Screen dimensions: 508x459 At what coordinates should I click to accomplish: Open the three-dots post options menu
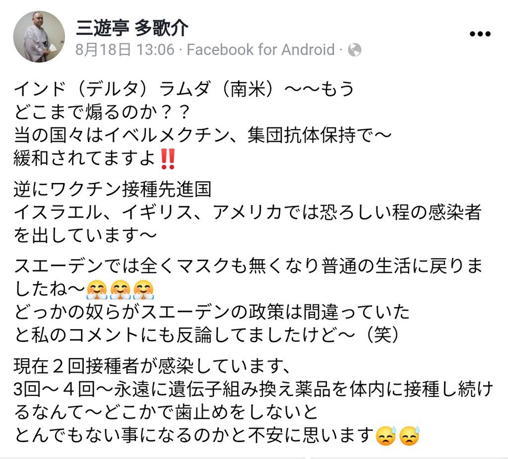point(480,34)
